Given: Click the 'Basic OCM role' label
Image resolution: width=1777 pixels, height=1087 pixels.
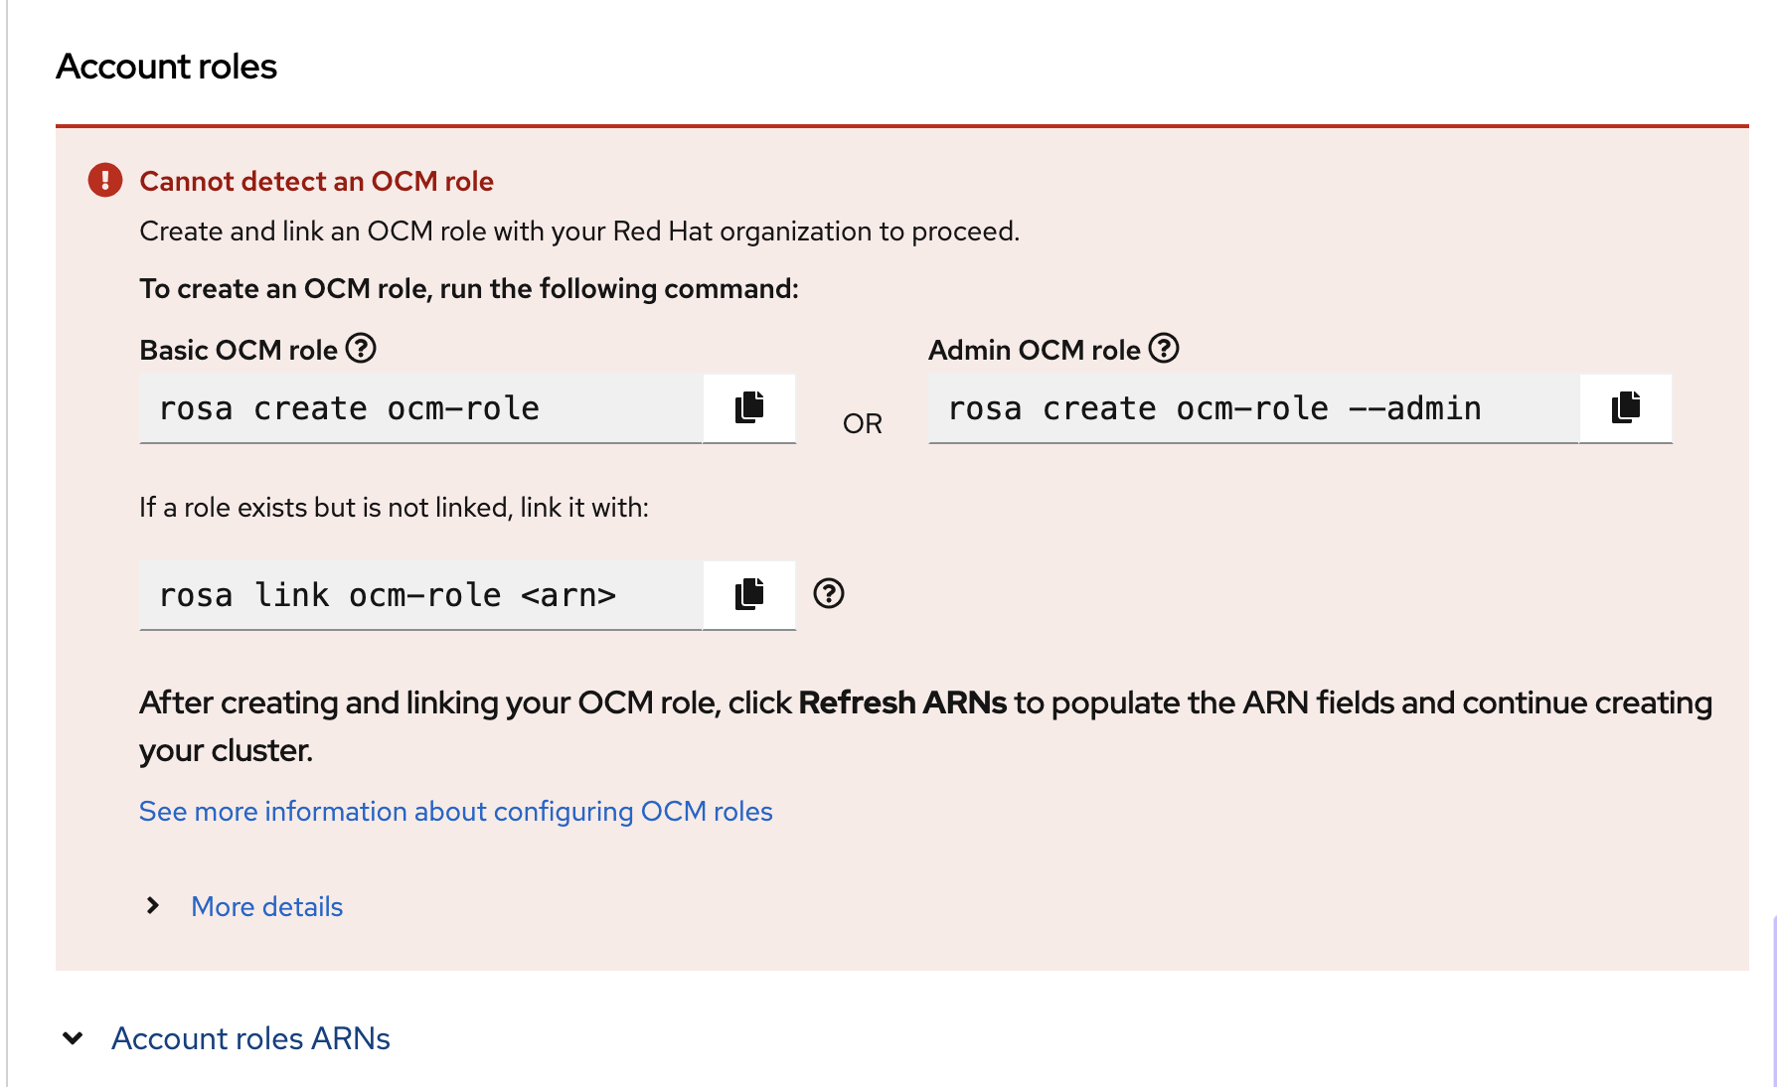Looking at the screenshot, I should (x=239, y=350).
